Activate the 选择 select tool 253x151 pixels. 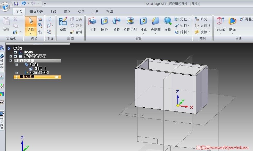point(31,24)
